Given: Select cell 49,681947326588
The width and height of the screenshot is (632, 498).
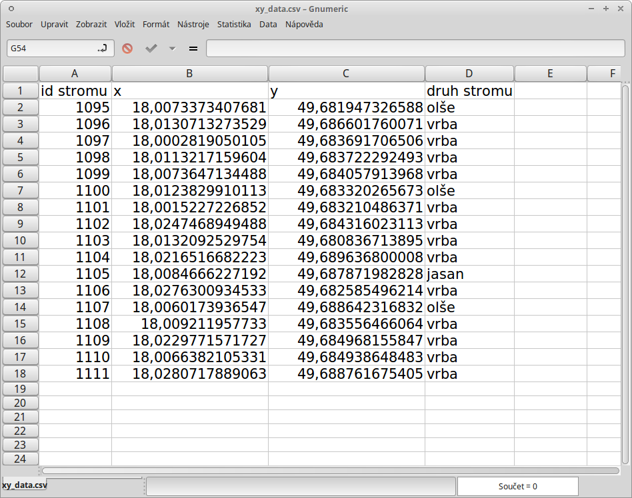Looking at the screenshot, I should [x=346, y=107].
